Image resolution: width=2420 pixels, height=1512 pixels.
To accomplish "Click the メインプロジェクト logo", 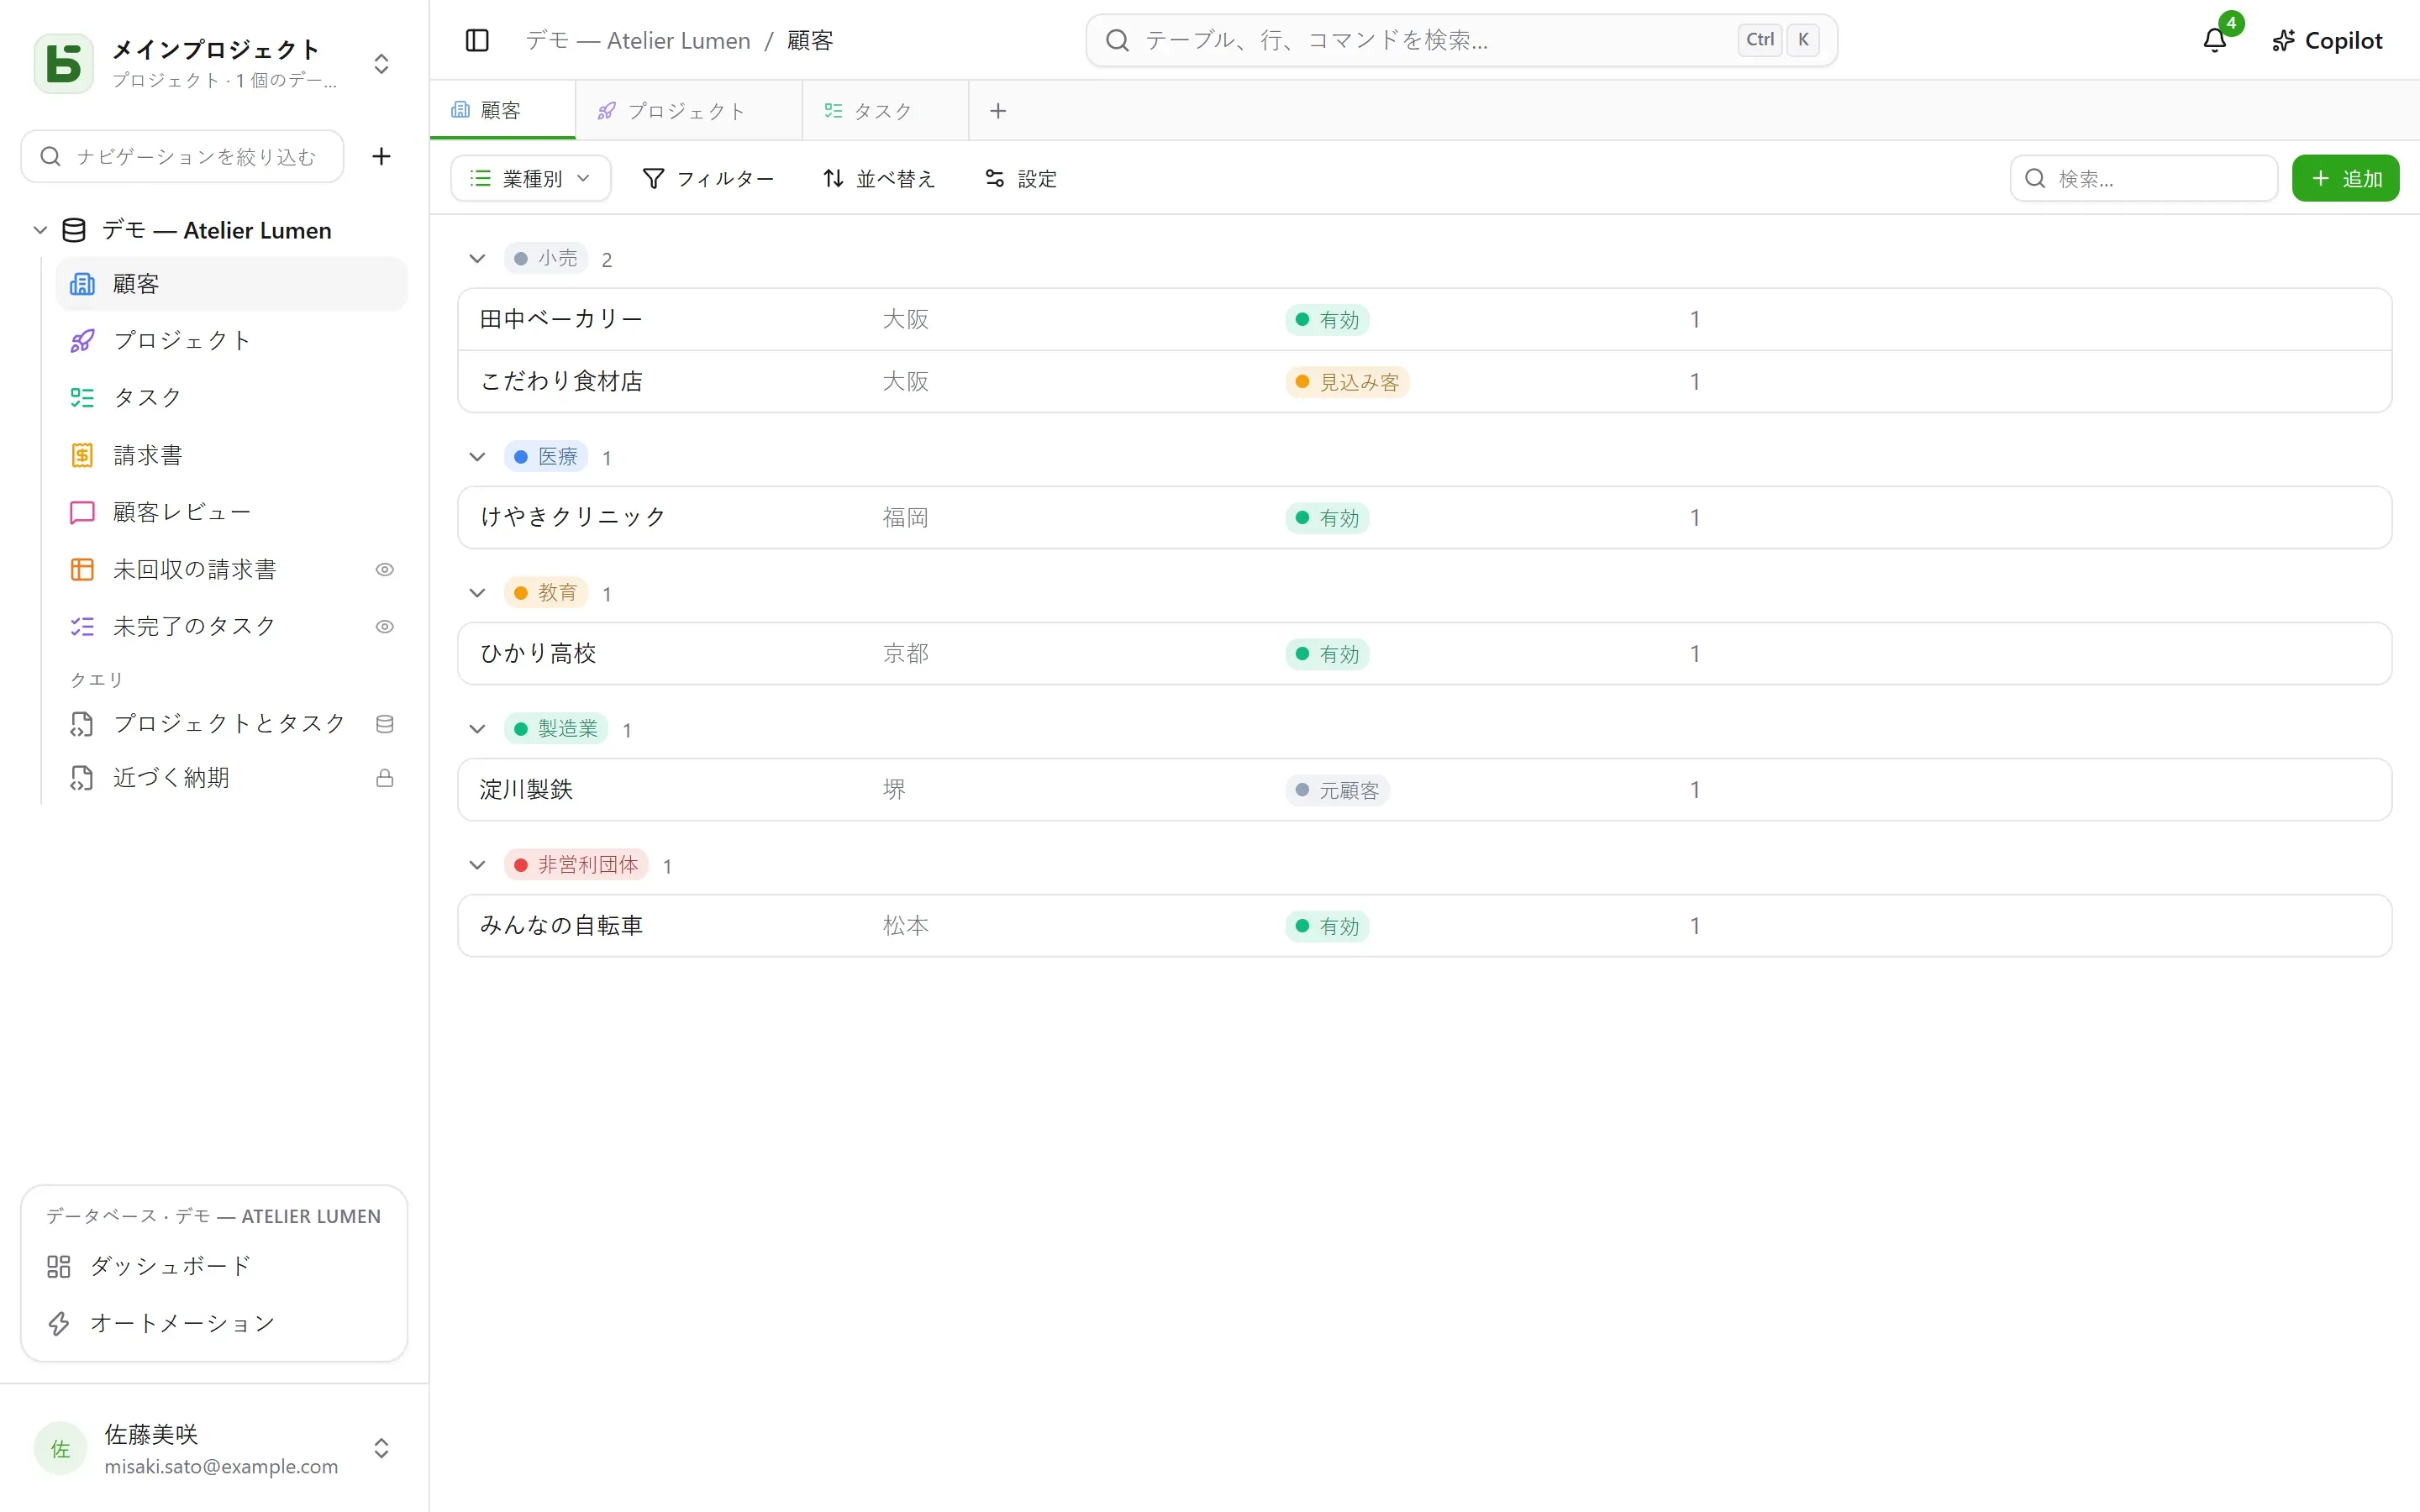I will [63, 63].
